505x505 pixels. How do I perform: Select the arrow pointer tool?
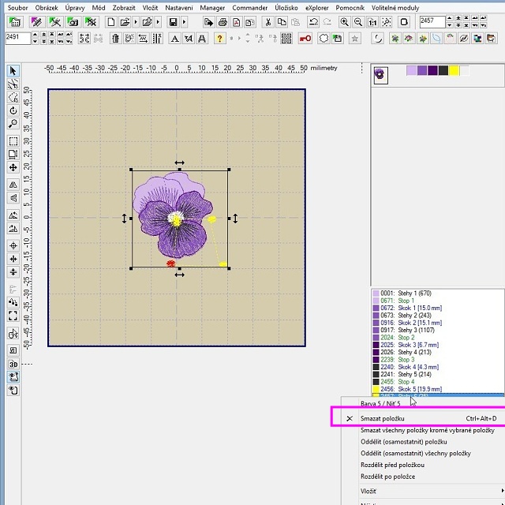point(13,71)
